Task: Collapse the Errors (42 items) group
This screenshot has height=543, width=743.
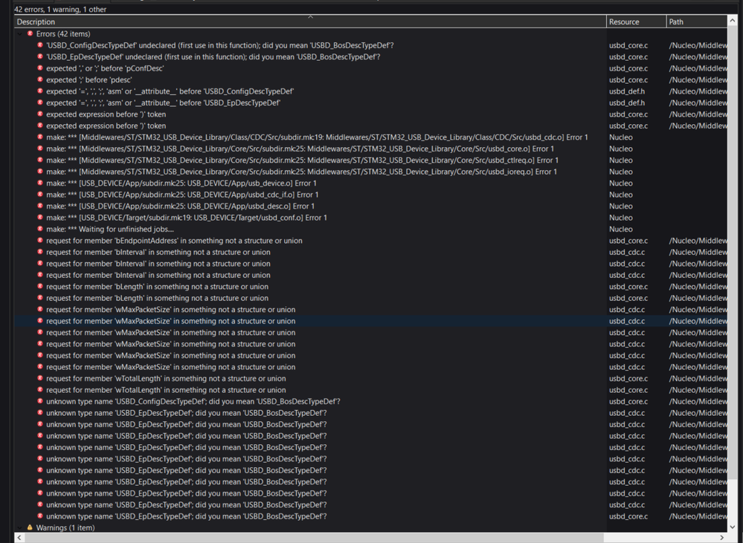Action: pyautogui.click(x=20, y=34)
